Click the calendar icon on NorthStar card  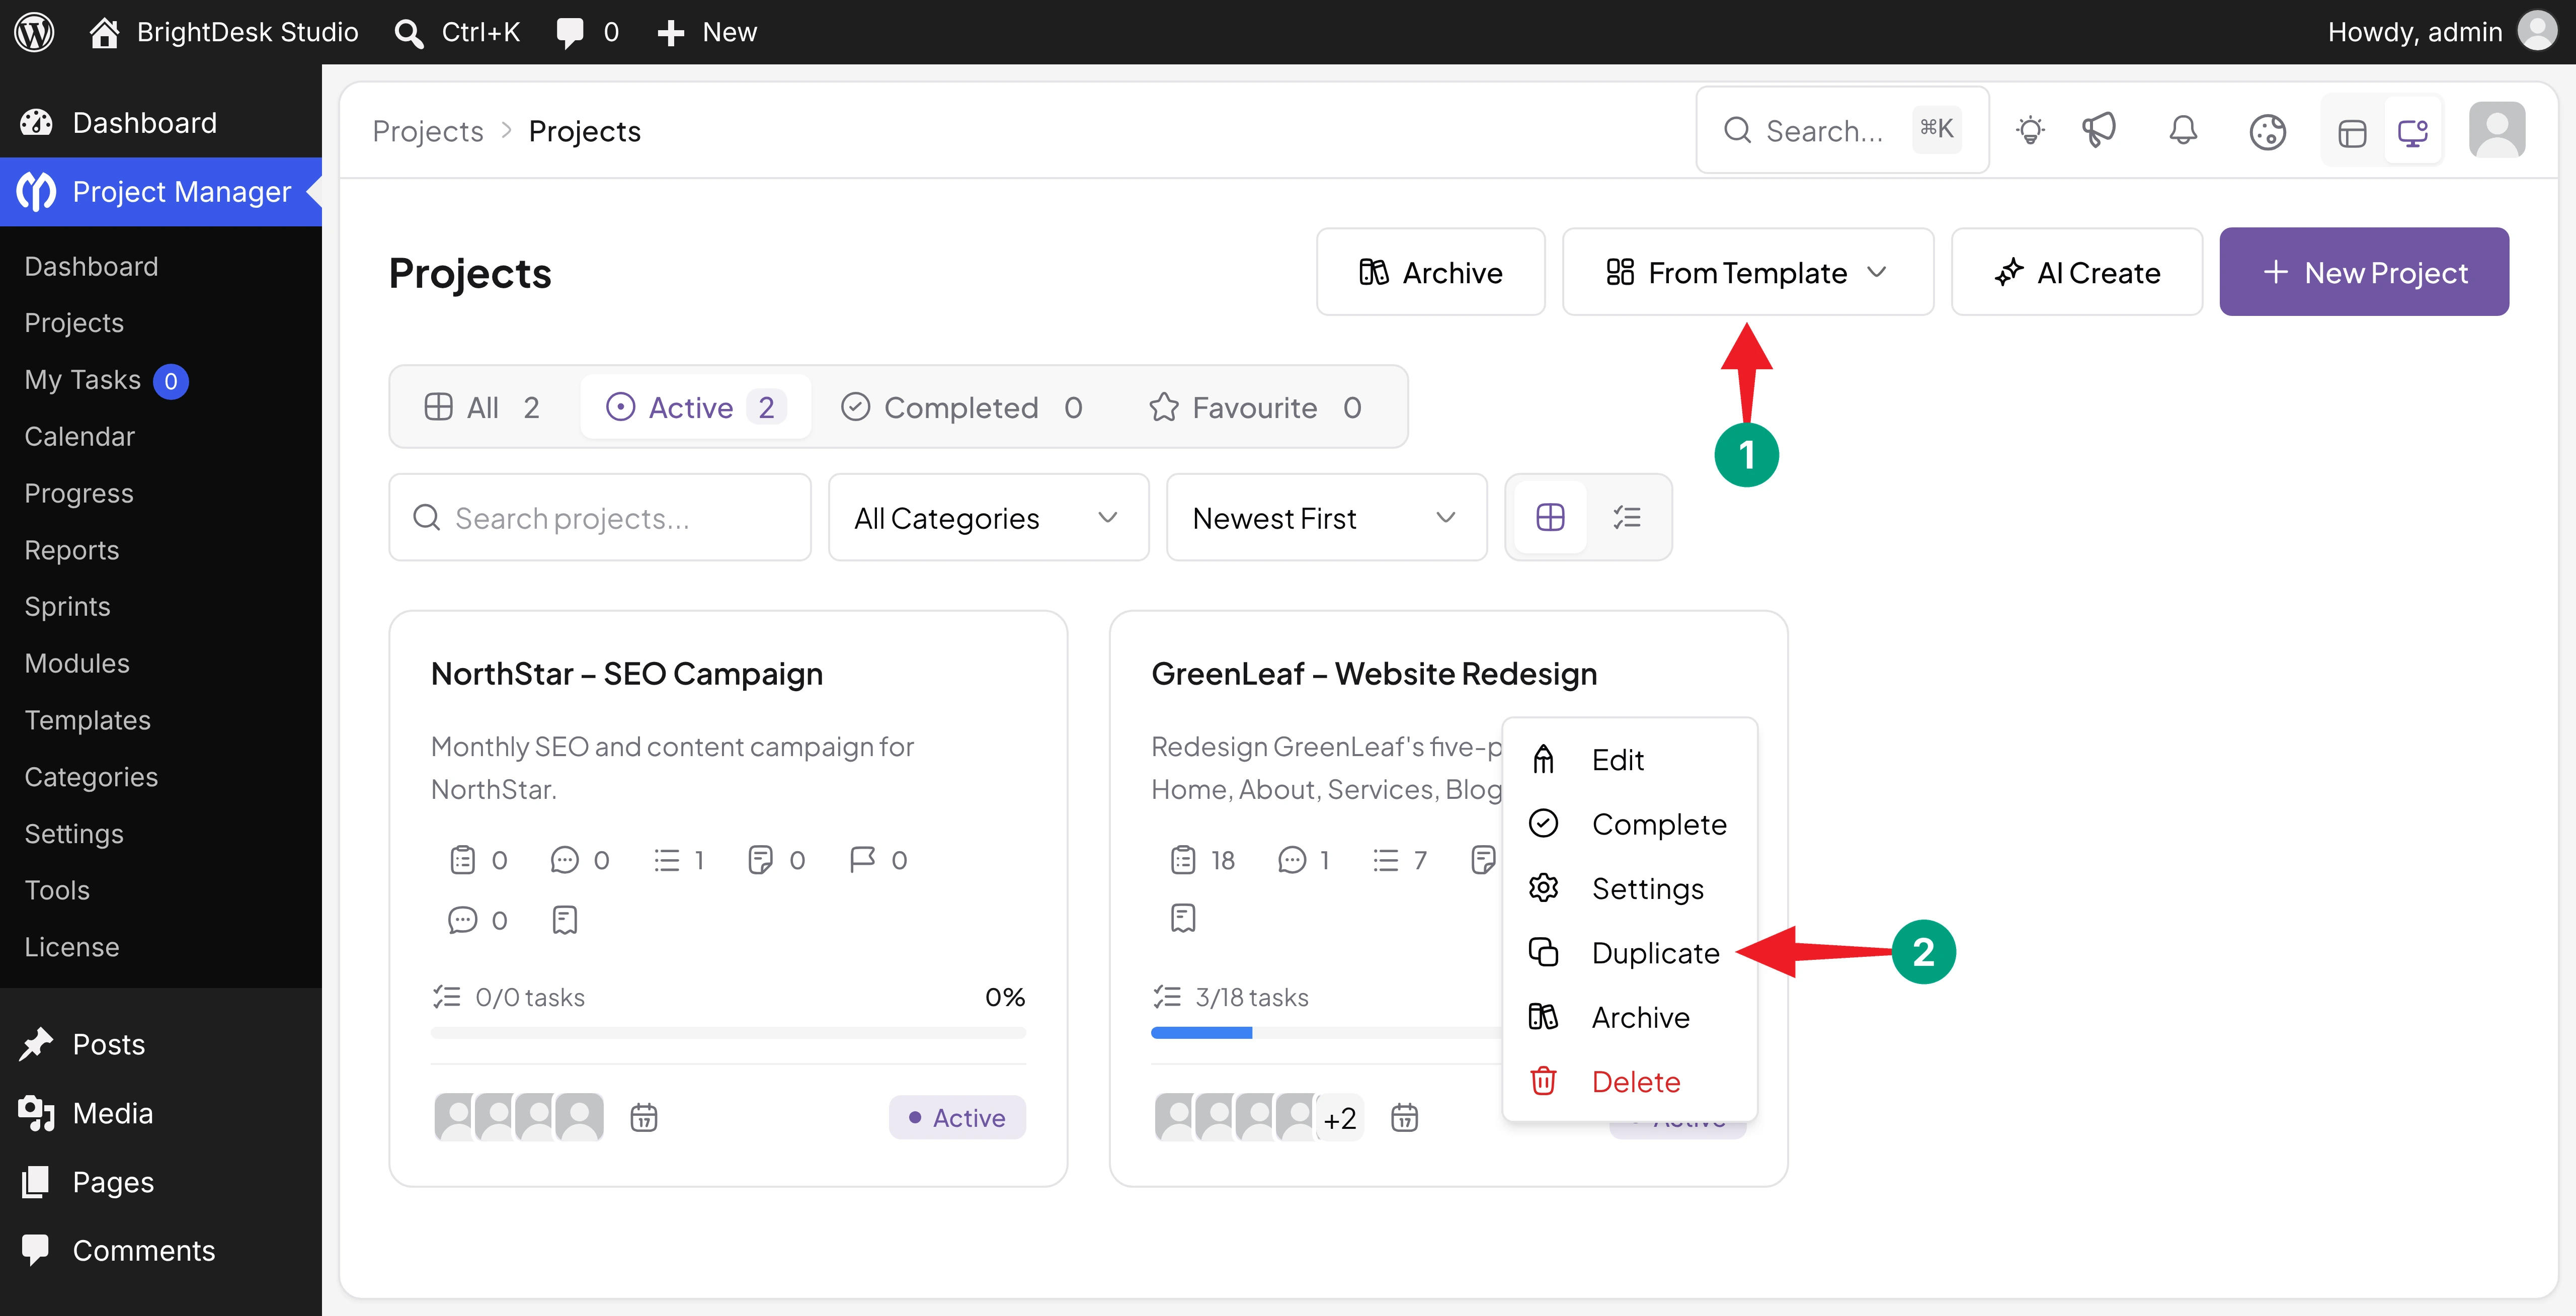click(644, 1117)
